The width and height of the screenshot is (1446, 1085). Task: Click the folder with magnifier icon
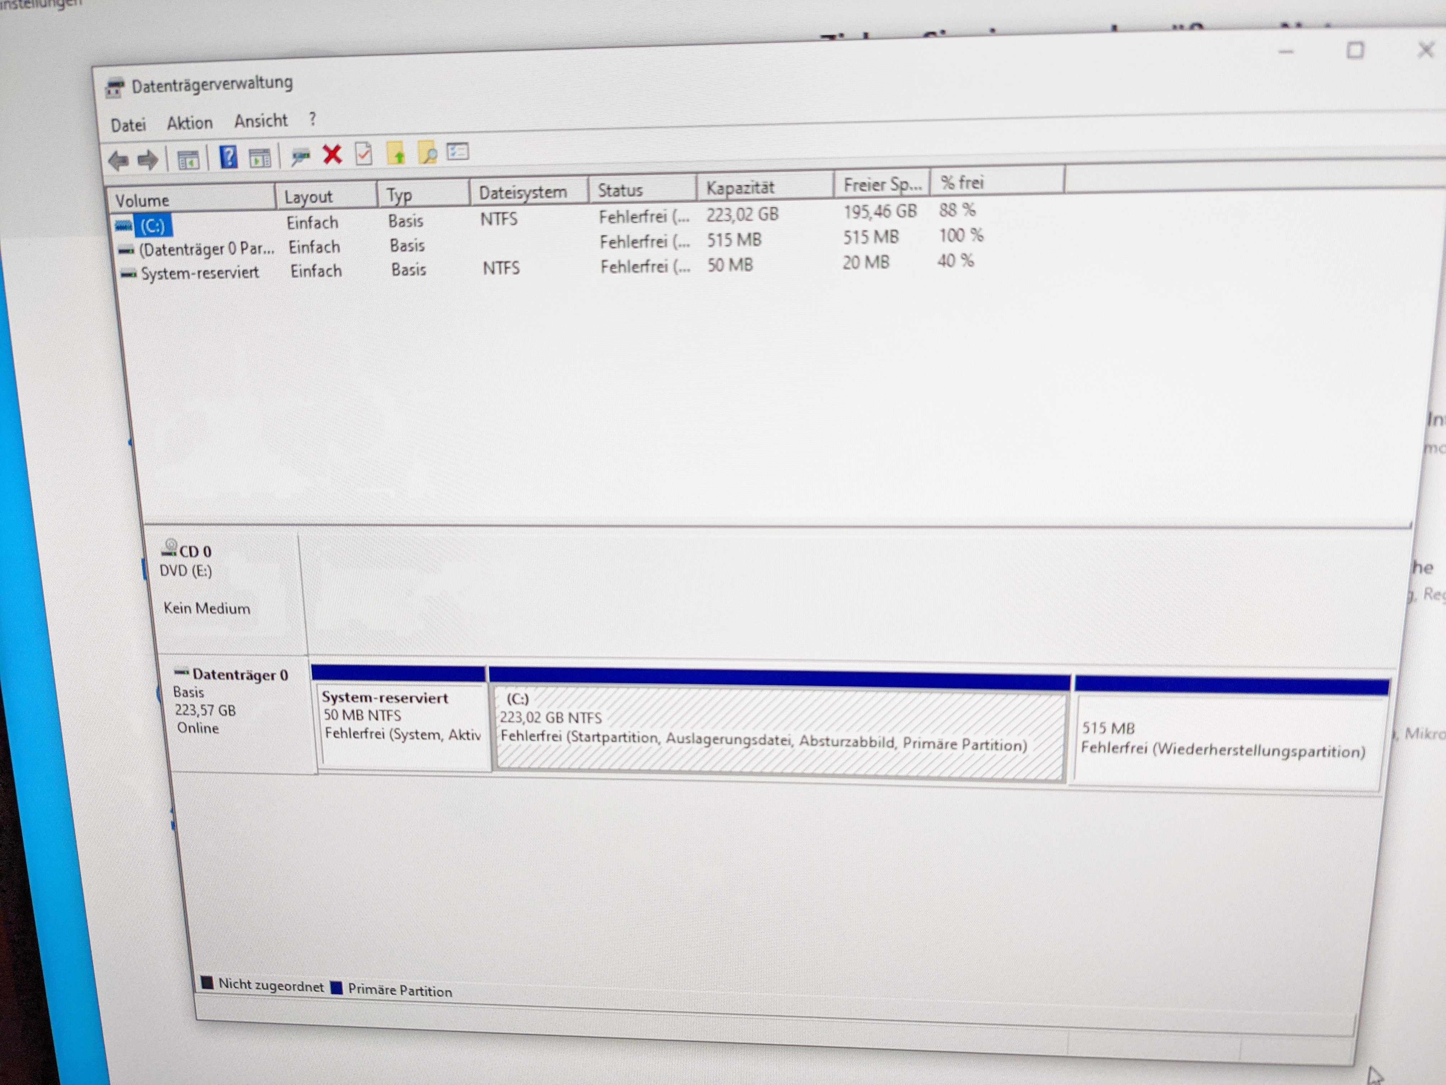click(427, 153)
